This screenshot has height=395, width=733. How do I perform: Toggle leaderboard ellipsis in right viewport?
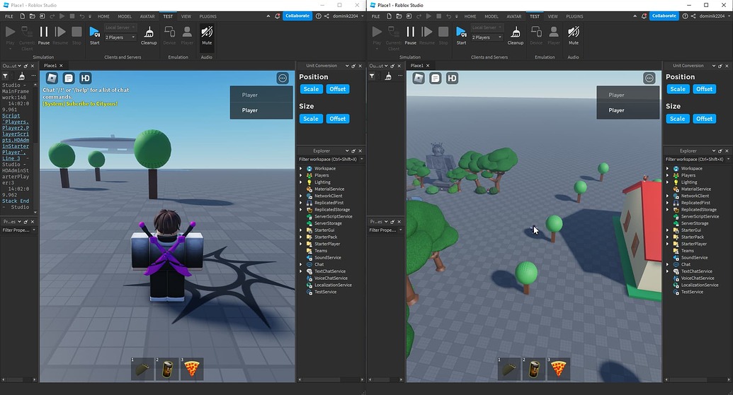pos(649,78)
